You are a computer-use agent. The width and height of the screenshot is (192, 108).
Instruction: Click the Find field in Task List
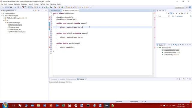[163, 16]
